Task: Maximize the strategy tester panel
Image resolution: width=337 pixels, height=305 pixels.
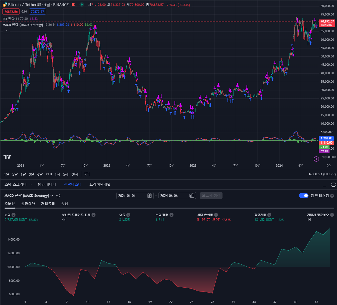Action: pyautogui.click(x=333, y=185)
